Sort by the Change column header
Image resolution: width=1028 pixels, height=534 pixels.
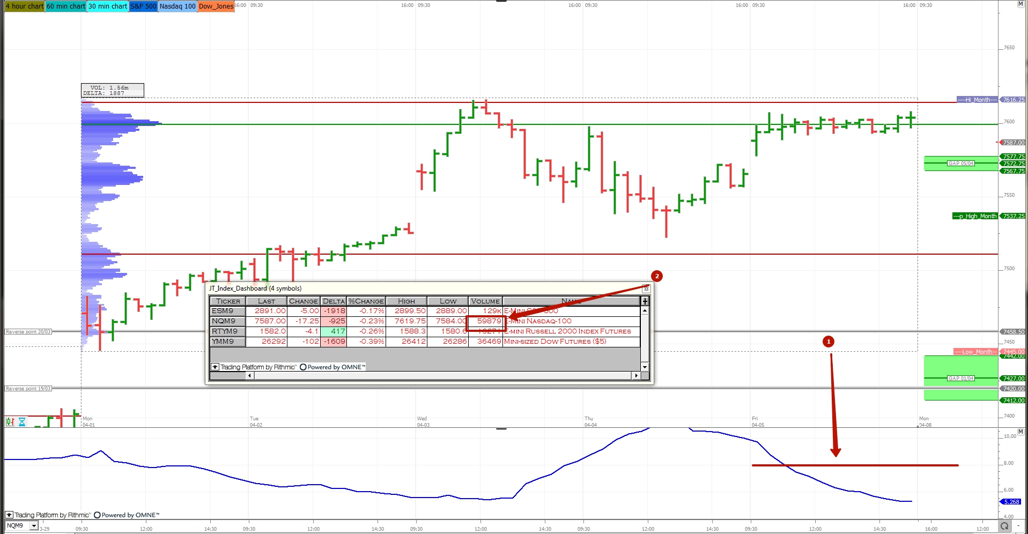(304, 301)
